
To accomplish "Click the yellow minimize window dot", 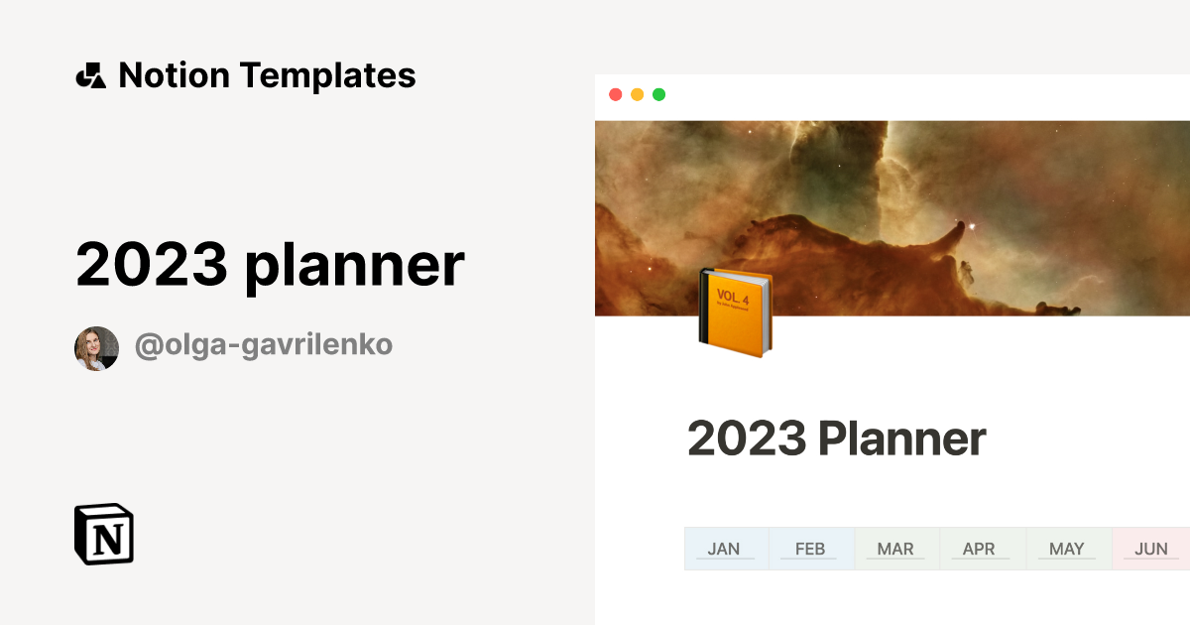I will (637, 95).
